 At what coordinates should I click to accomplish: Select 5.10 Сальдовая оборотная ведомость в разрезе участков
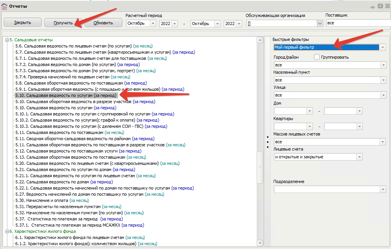tap(85, 102)
